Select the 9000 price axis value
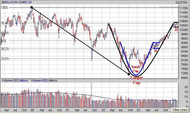 point(184,47)
